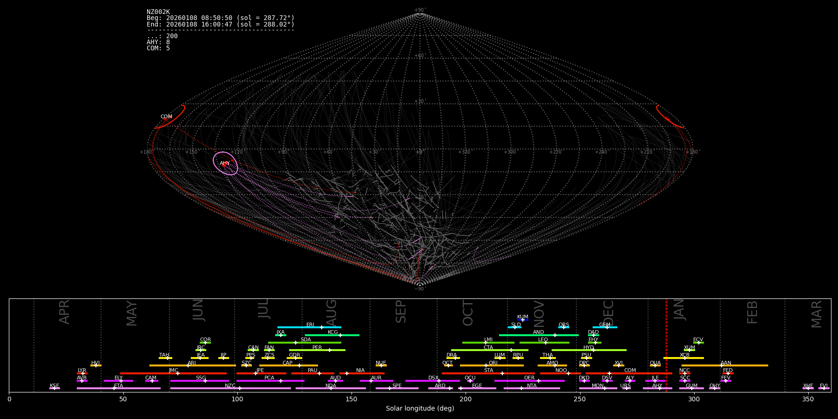
Task: Click the OER shower label
Action: pos(530,378)
